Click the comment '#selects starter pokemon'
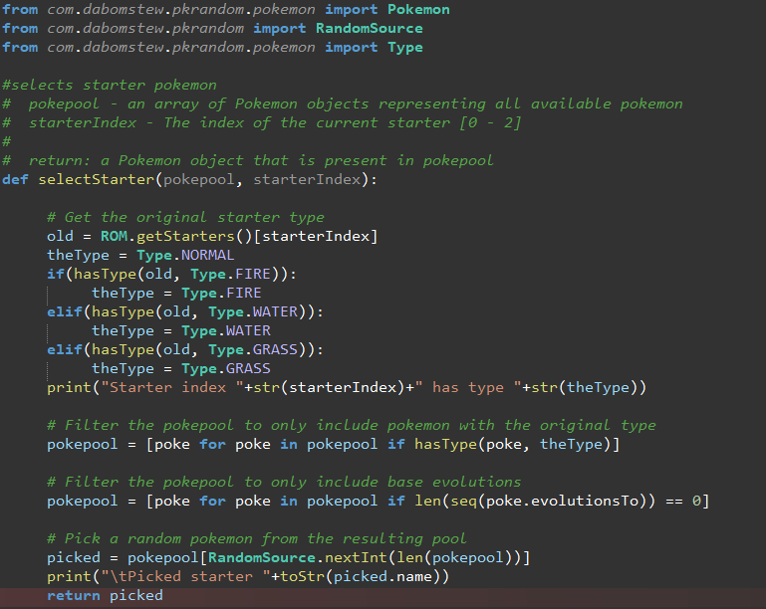The image size is (766, 609). point(109,85)
